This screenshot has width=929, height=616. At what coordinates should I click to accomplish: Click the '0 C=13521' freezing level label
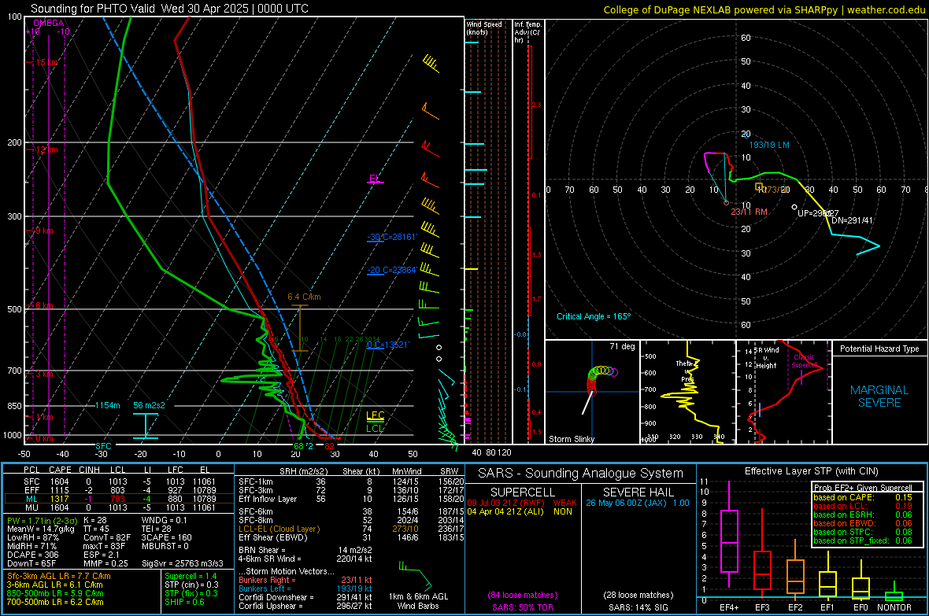(388, 345)
